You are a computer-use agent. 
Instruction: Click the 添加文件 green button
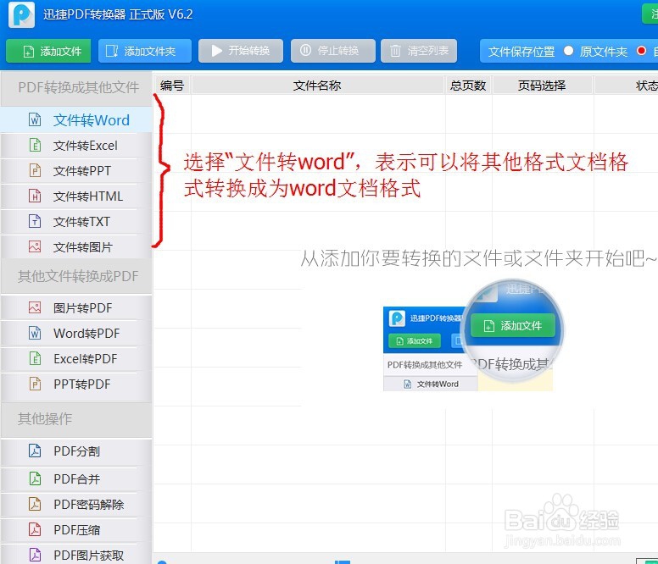[48, 51]
